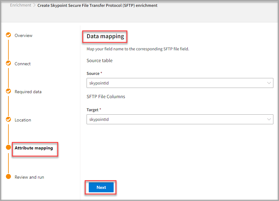Screen dimensions: 279x201
Task: Click the Review and run step circle
Action: click(8, 177)
